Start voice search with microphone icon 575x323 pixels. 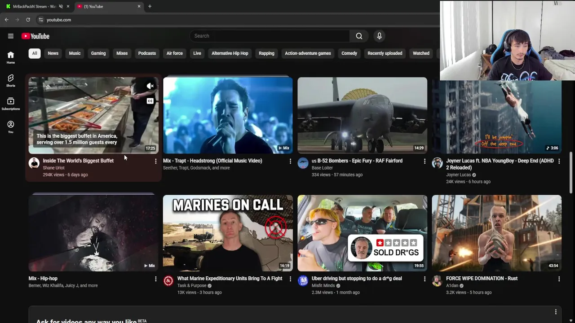click(x=379, y=36)
